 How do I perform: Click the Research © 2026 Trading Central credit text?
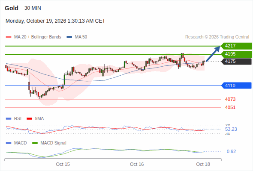(217, 37)
